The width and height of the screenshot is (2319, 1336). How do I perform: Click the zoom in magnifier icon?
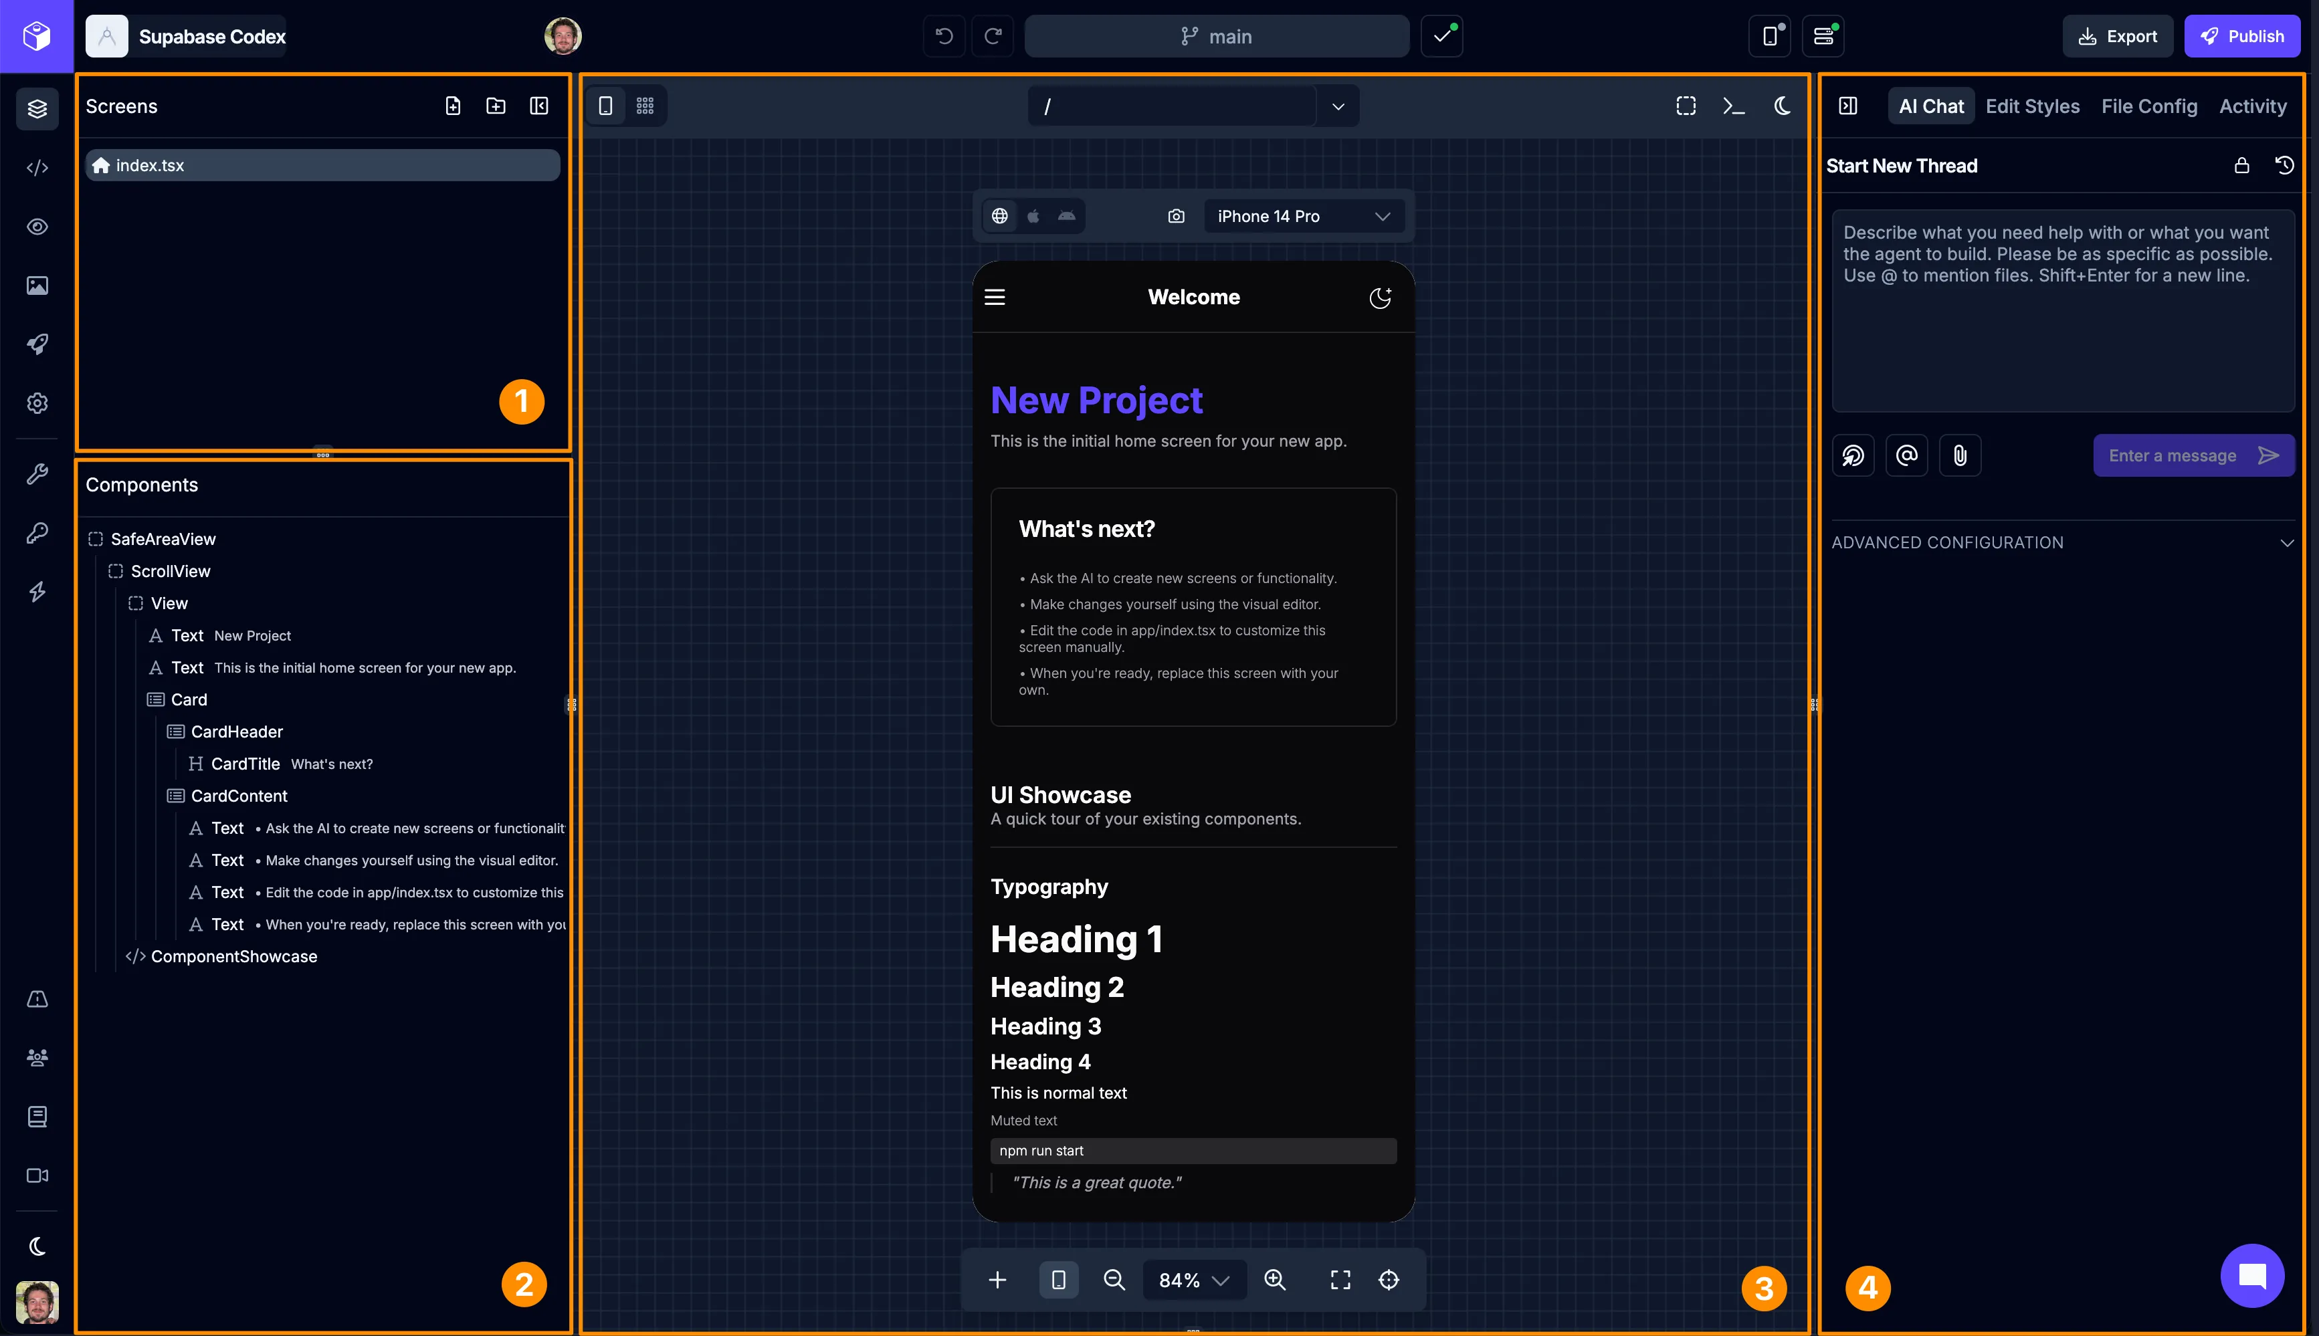[1275, 1280]
